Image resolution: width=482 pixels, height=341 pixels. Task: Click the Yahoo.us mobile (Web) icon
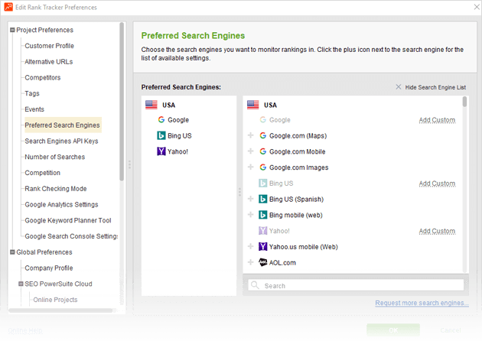[x=262, y=247]
